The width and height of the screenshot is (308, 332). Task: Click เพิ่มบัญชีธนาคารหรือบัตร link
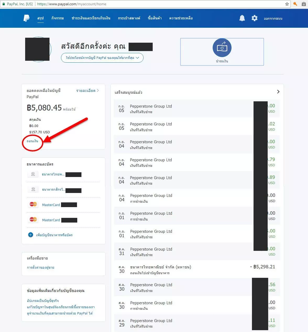click(54, 235)
